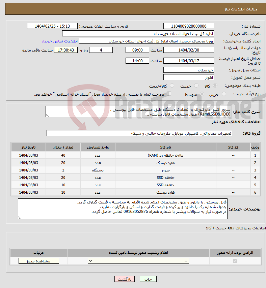Click the delivery province field خوزستان
Image resolution: width=266 pixels, height=288 pixels.
[188, 70]
